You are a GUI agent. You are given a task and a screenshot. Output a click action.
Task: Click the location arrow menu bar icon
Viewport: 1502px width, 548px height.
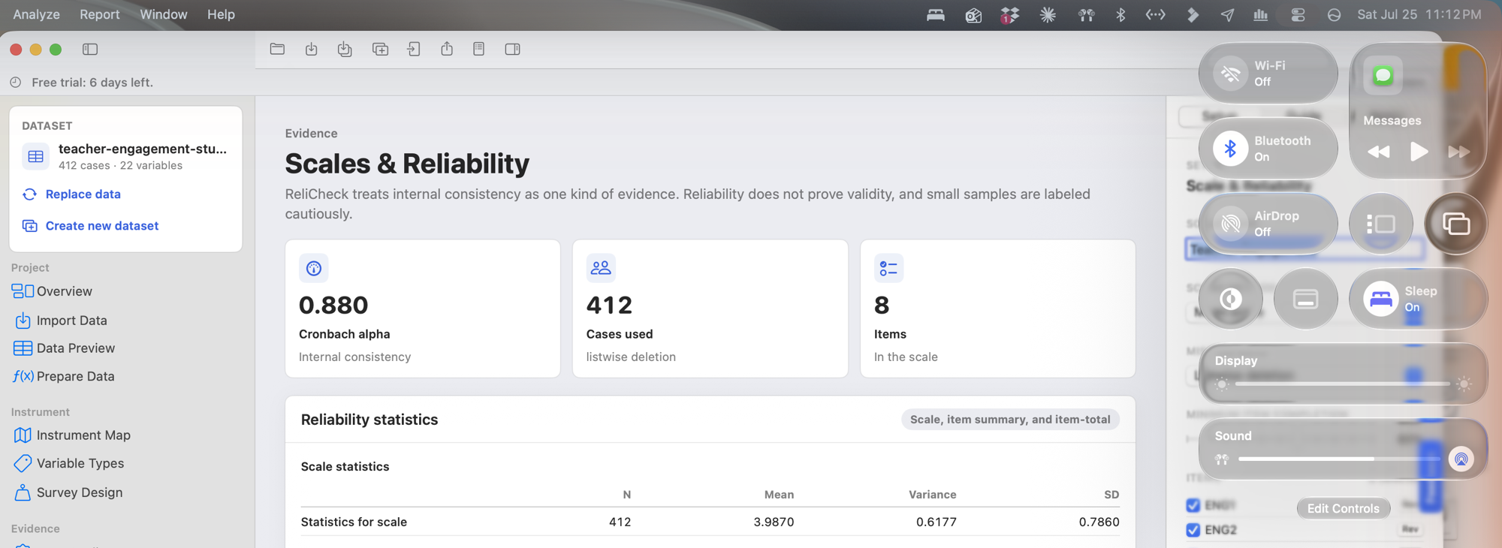pyautogui.click(x=1227, y=14)
